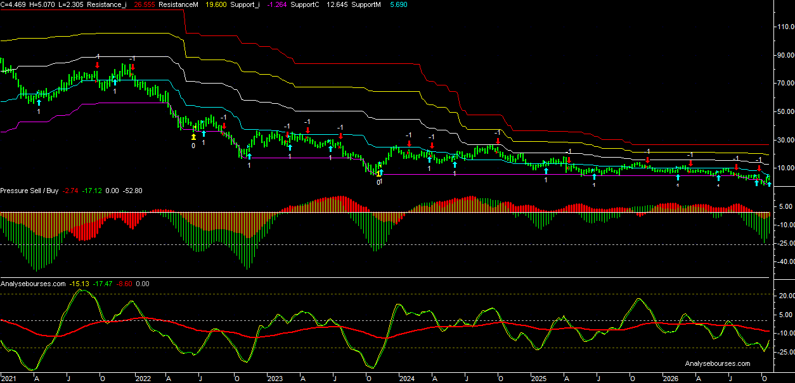The height and width of the screenshot is (383, 795).
Task: Click the -52.80 pressure value
Action: click(132, 191)
